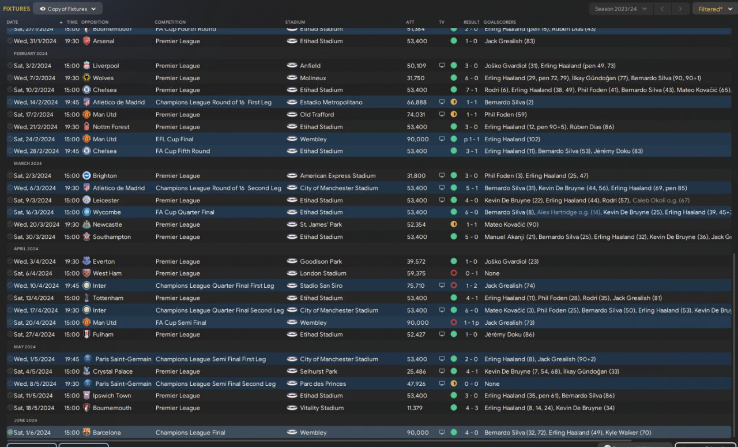Sort fixtures by the Competition column header
This screenshot has width=738, height=447.
point(170,22)
